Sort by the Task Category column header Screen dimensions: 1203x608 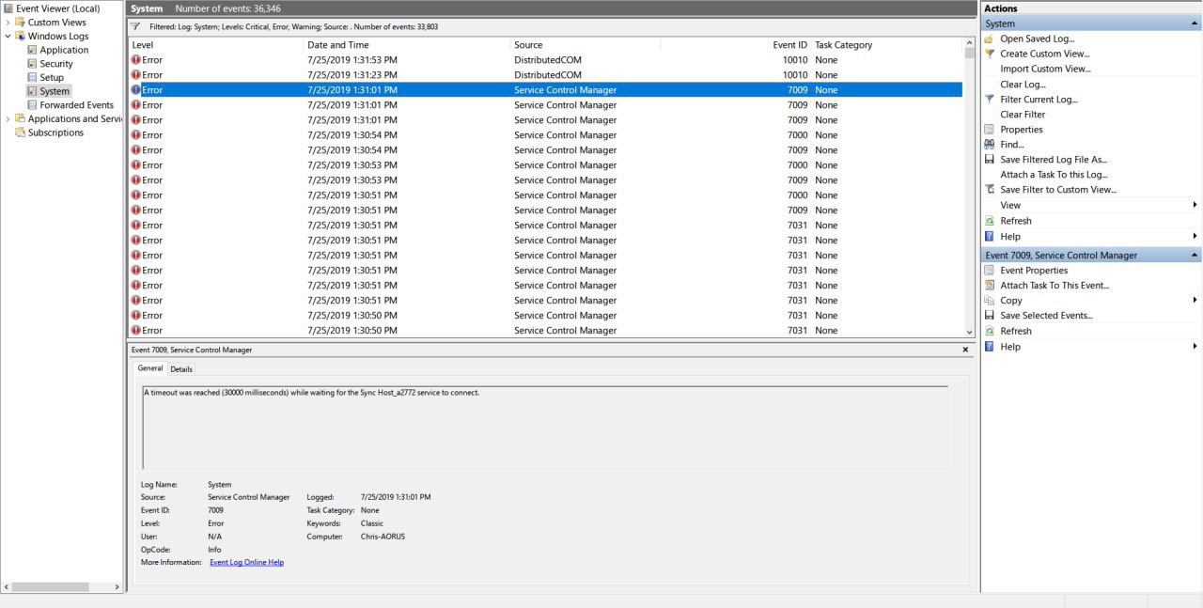(x=887, y=44)
